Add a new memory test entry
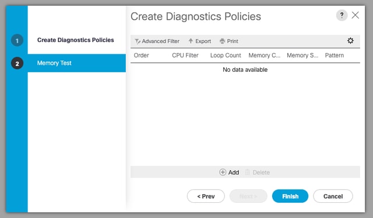This screenshot has width=373, height=218. click(229, 172)
